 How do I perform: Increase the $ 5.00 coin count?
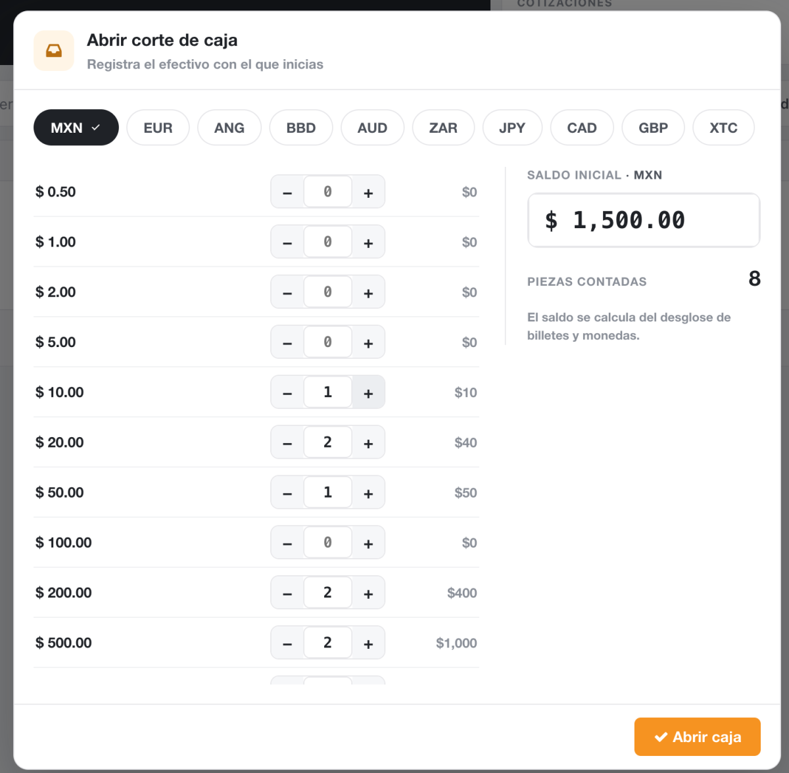tap(368, 343)
